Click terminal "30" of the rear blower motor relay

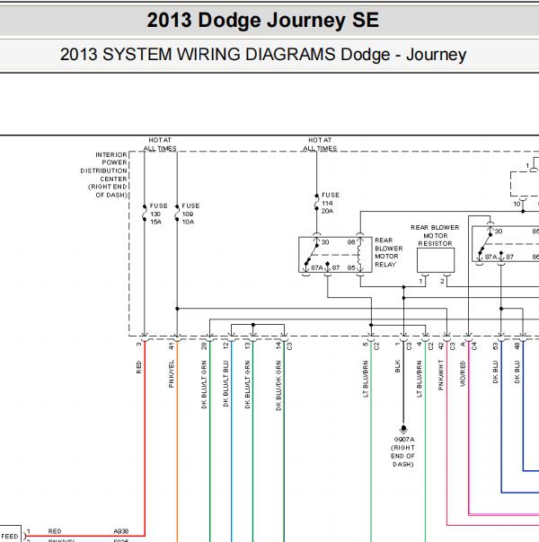325,242
